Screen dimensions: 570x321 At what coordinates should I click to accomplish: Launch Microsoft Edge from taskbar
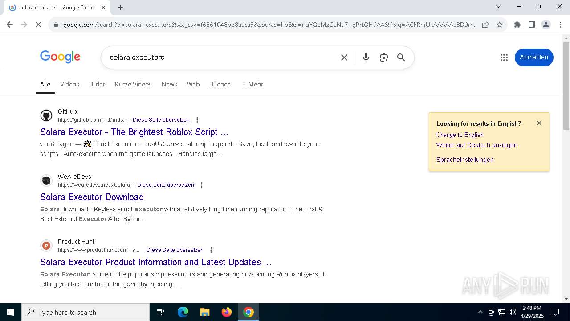(183, 312)
